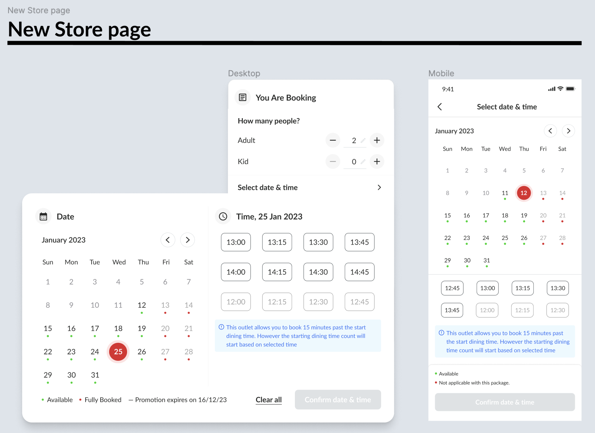Select 26 in the desktop calendar
The image size is (595, 433).
pyautogui.click(x=142, y=352)
